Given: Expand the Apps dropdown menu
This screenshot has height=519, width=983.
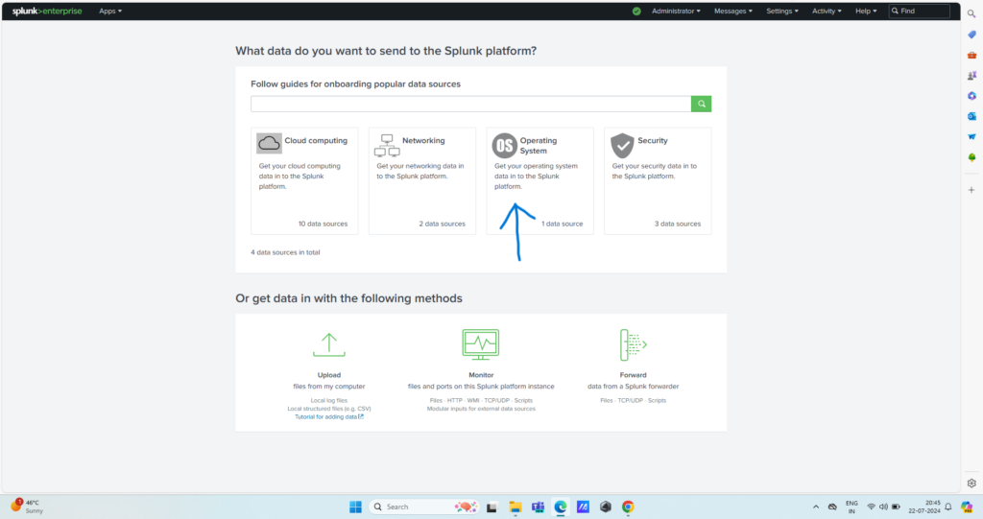Looking at the screenshot, I should coord(110,12).
